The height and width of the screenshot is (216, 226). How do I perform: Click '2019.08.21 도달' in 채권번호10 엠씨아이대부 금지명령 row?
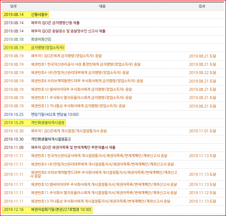pyautogui.click(x=203, y=89)
